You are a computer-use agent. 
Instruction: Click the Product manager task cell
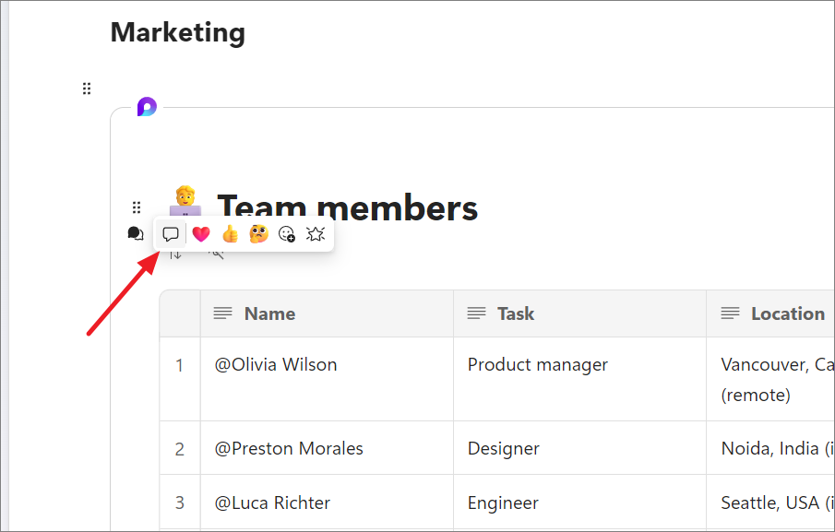coord(537,364)
